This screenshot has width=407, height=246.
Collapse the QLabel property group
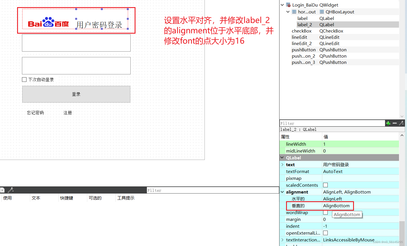(x=282, y=158)
